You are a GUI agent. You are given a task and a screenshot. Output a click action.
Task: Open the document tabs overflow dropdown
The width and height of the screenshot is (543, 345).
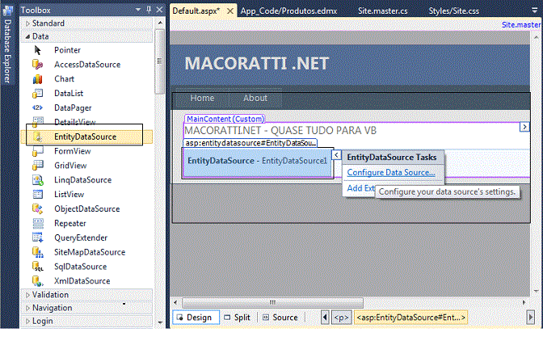535,11
